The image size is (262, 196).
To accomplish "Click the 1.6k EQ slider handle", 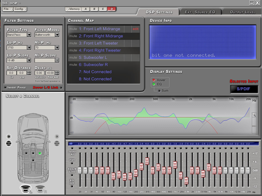I will point(186,181).
